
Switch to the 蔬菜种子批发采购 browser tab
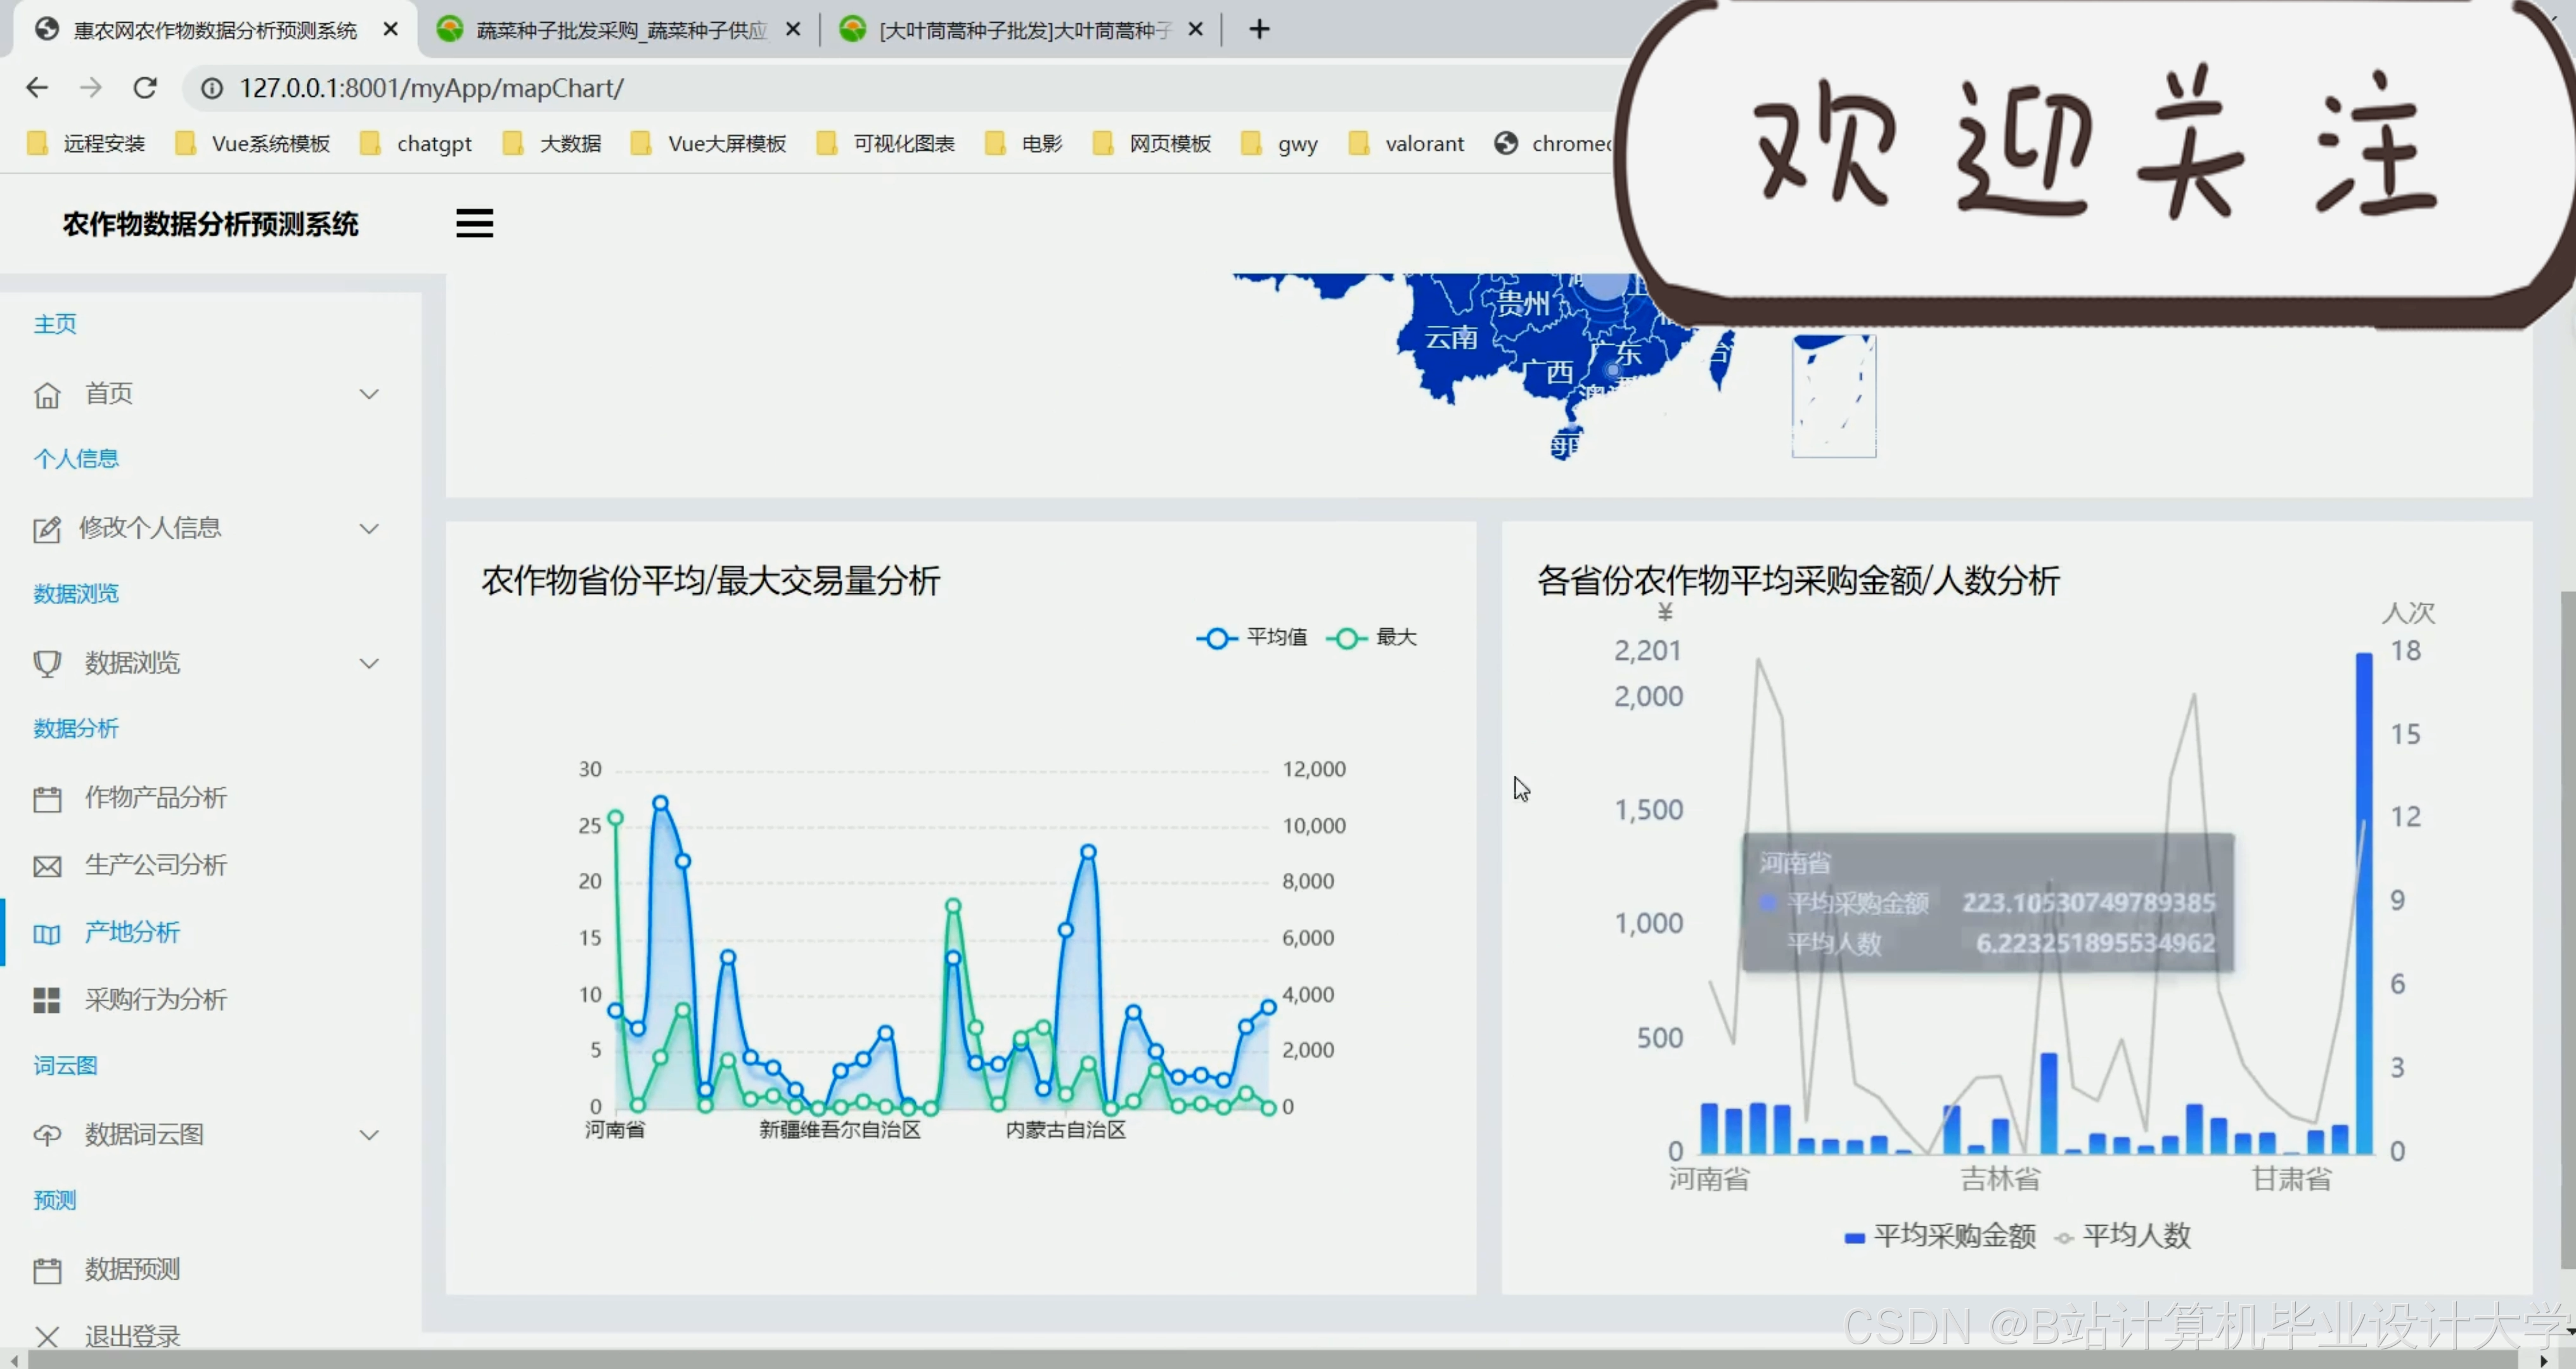click(x=620, y=30)
